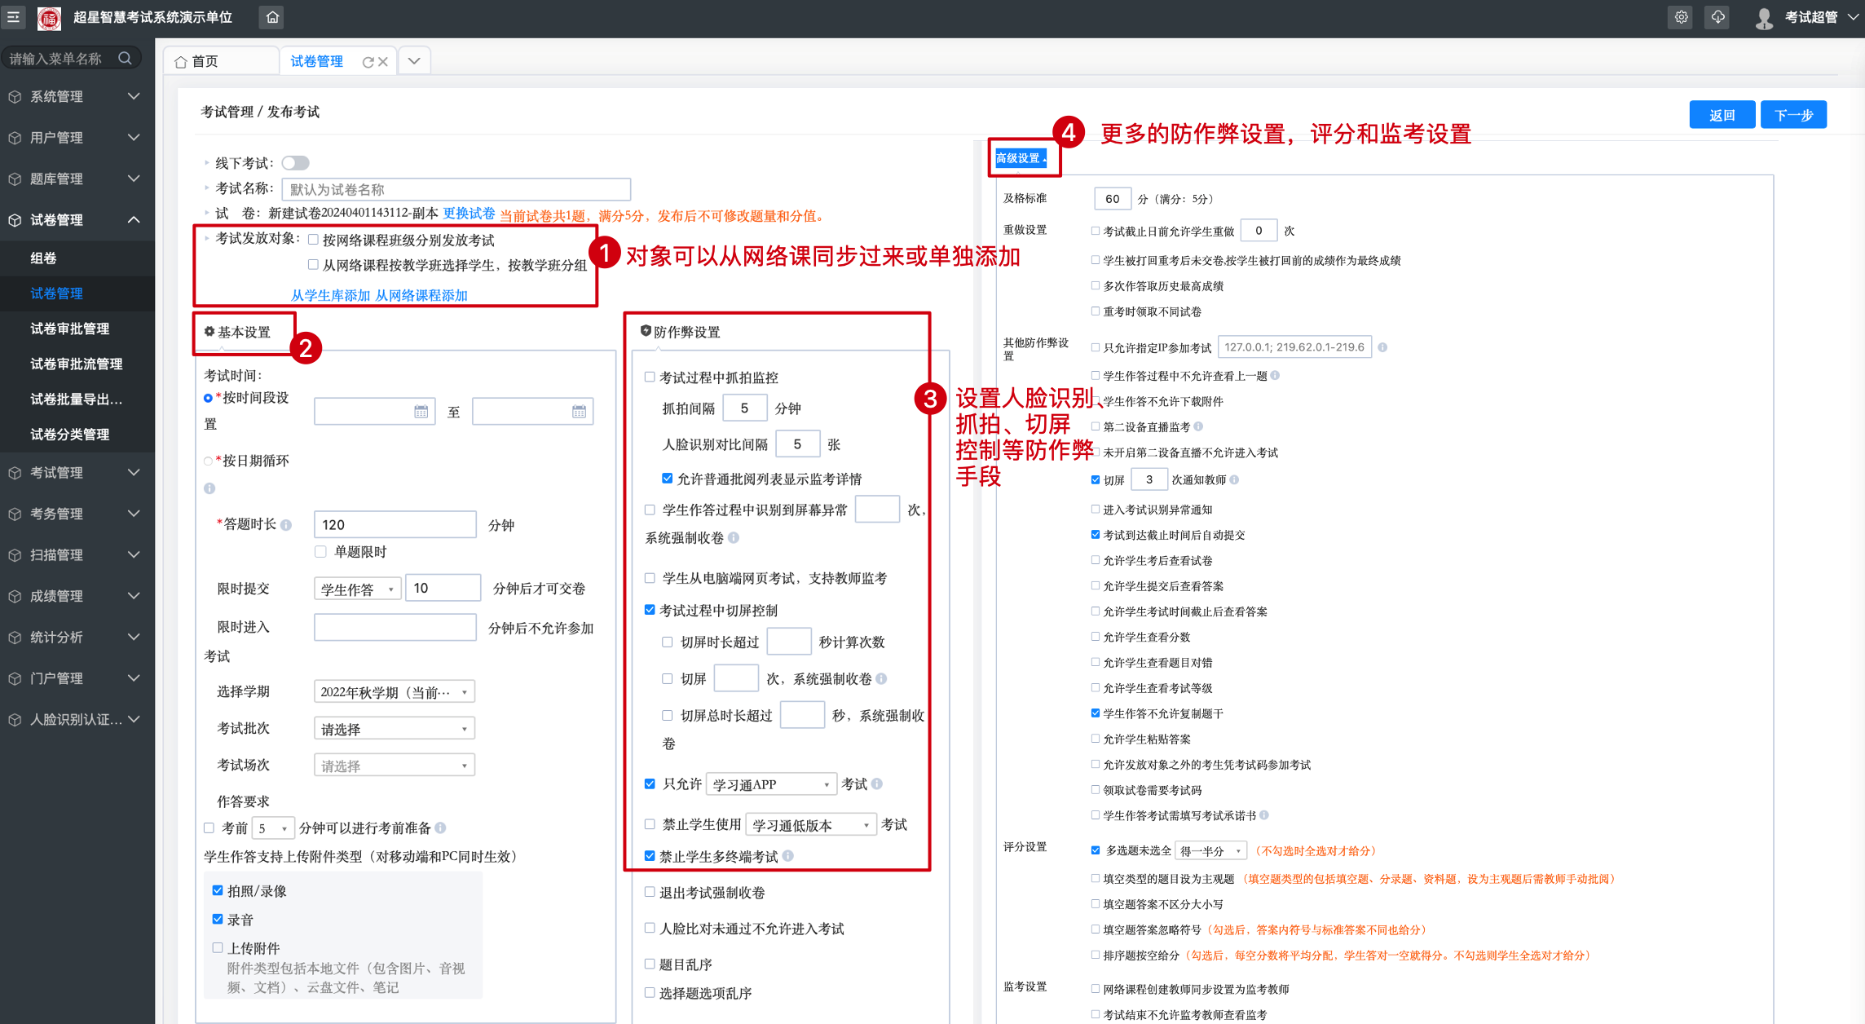This screenshot has height=1024, width=1865.
Task: Click the menu search magnifier icon
Action: [125, 59]
